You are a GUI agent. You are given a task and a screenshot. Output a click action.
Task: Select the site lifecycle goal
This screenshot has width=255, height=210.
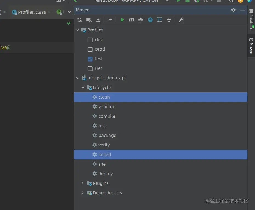[160, 164]
